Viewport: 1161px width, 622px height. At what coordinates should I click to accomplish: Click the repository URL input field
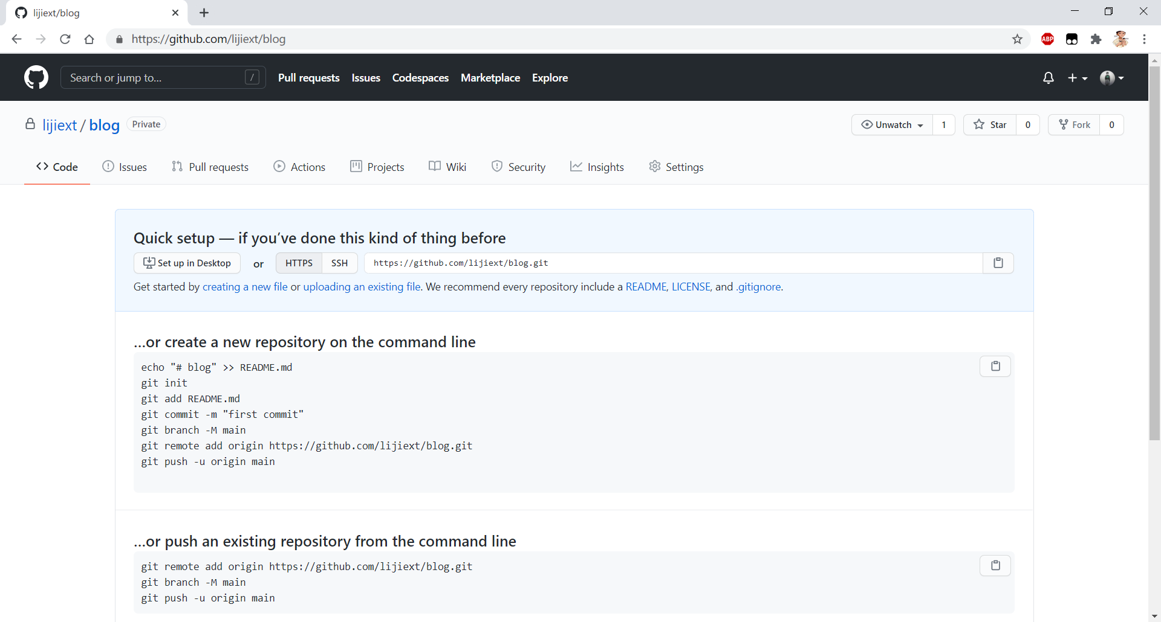coord(673,263)
